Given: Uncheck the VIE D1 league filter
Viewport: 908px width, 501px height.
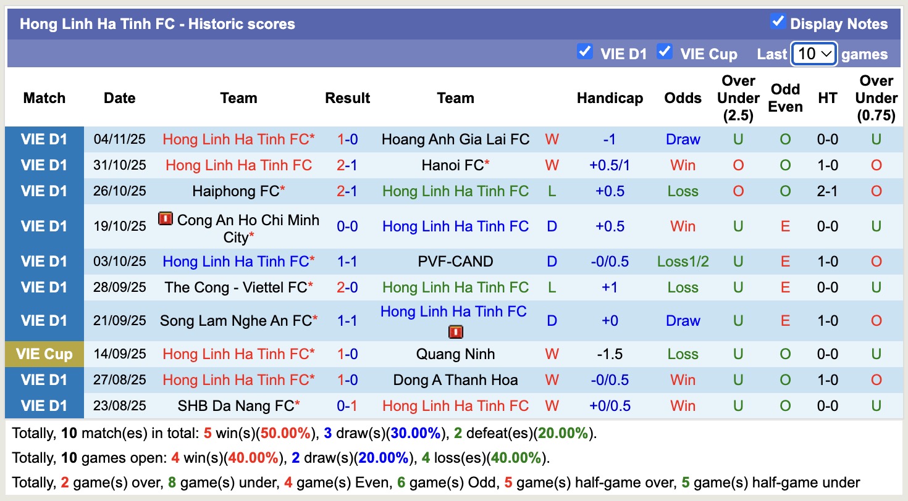Looking at the screenshot, I should (x=584, y=52).
